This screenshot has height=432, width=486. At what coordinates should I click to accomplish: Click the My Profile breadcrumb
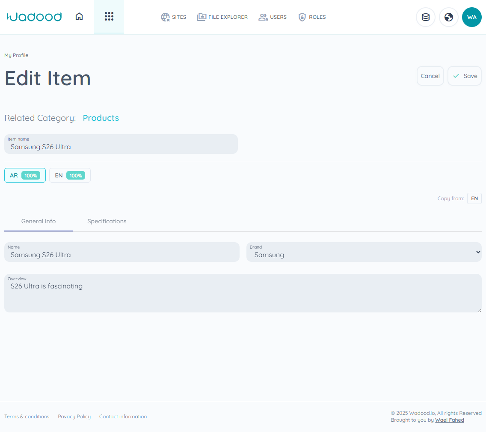[x=16, y=55]
